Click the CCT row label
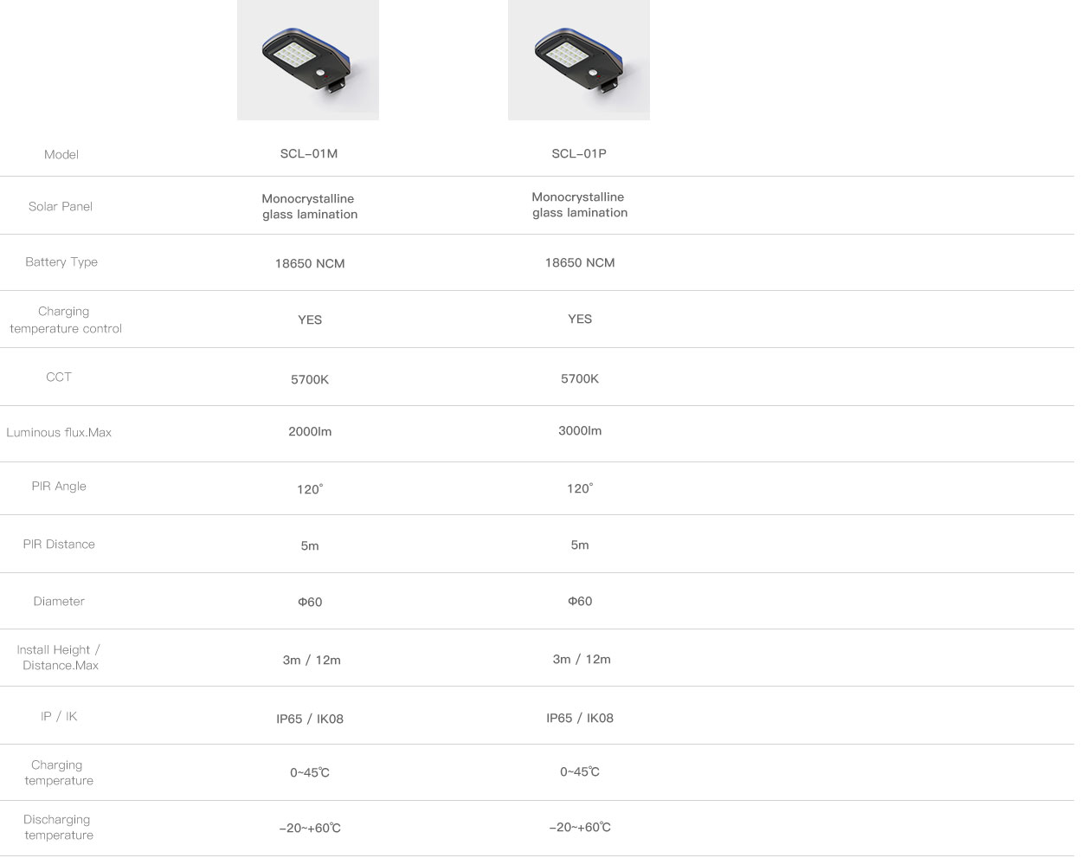The height and width of the screenshot is (858, 1081). 59,377
